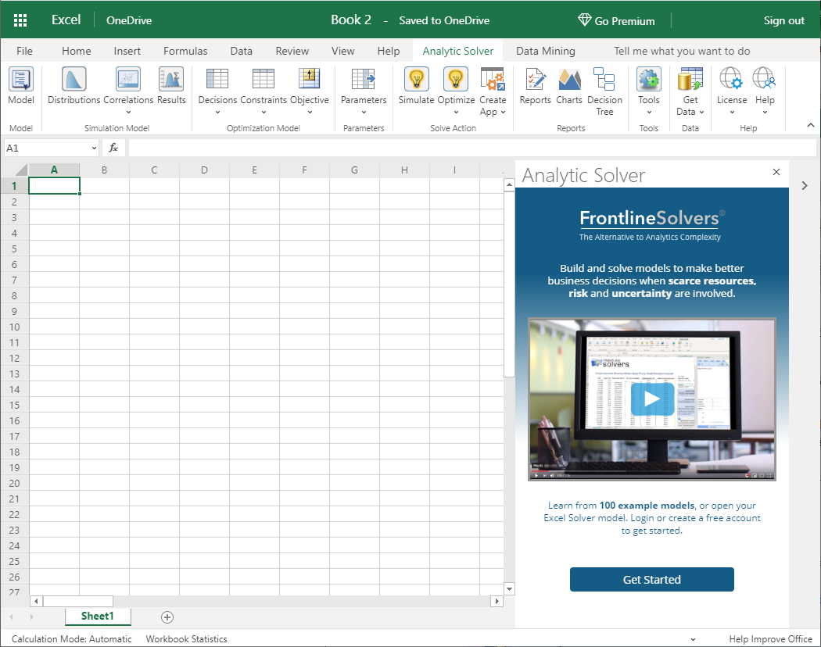Image resolution: width=821 pixels, height=647 pixels.
Task: Open the Formulas ribbon tab
Action: 185,51
